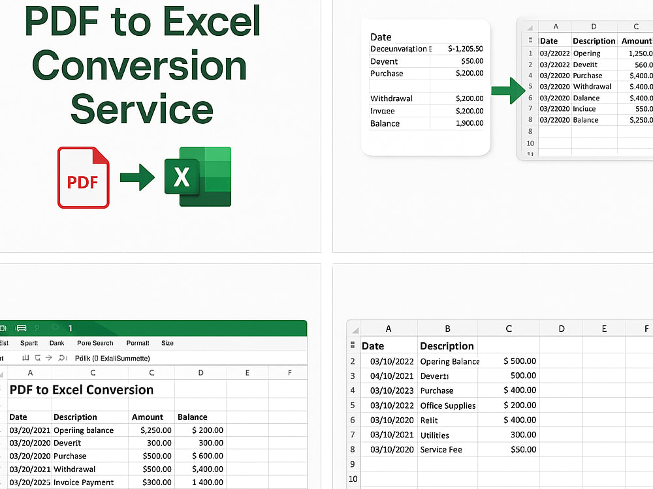Open the Dank menu
653x489 pixels.
tap(57, 343)
